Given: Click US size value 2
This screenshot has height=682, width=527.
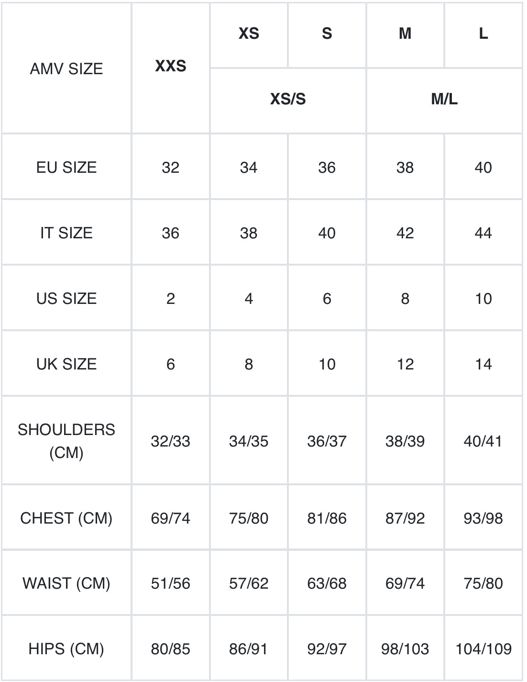Looking at the screenshot, I should 171,298.
